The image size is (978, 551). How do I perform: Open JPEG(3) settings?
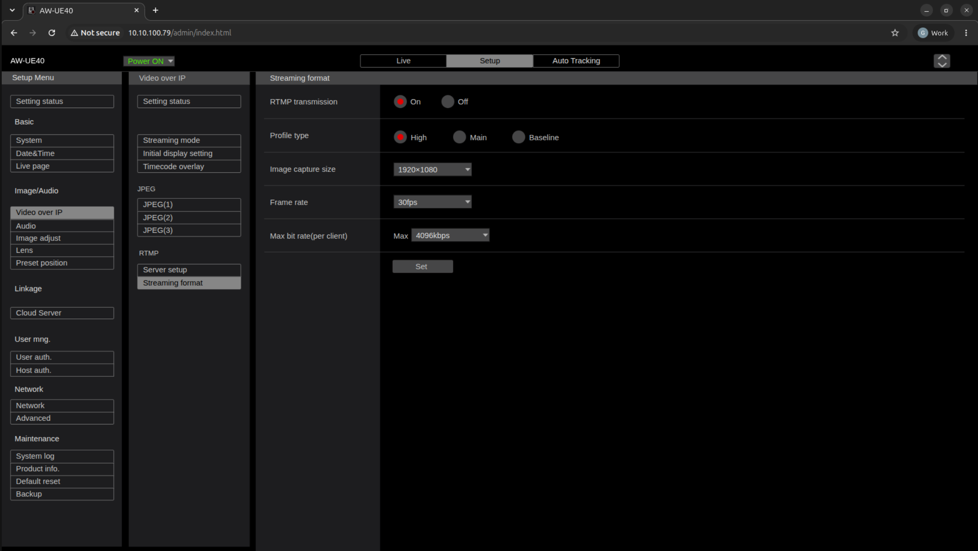point(189,230)
